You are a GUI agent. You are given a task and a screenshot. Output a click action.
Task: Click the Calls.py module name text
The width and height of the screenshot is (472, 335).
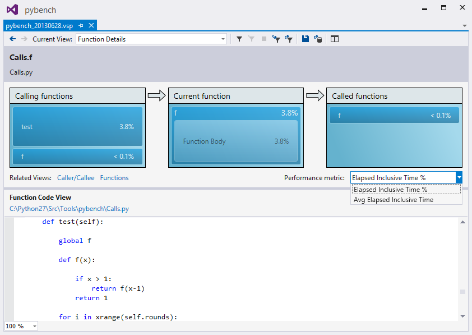pyautogui.click(x=21, y=72)
